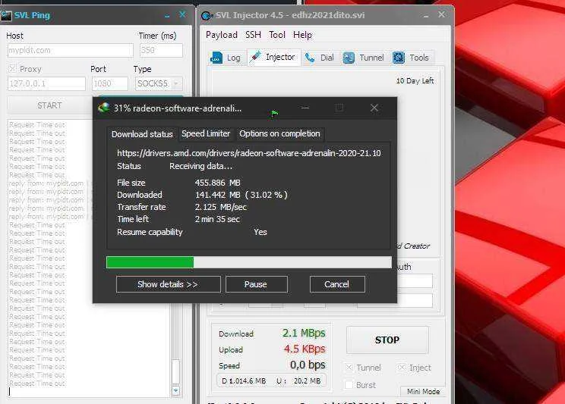Click the SVL Ping window title icon
565x404 pixels.
6,15
